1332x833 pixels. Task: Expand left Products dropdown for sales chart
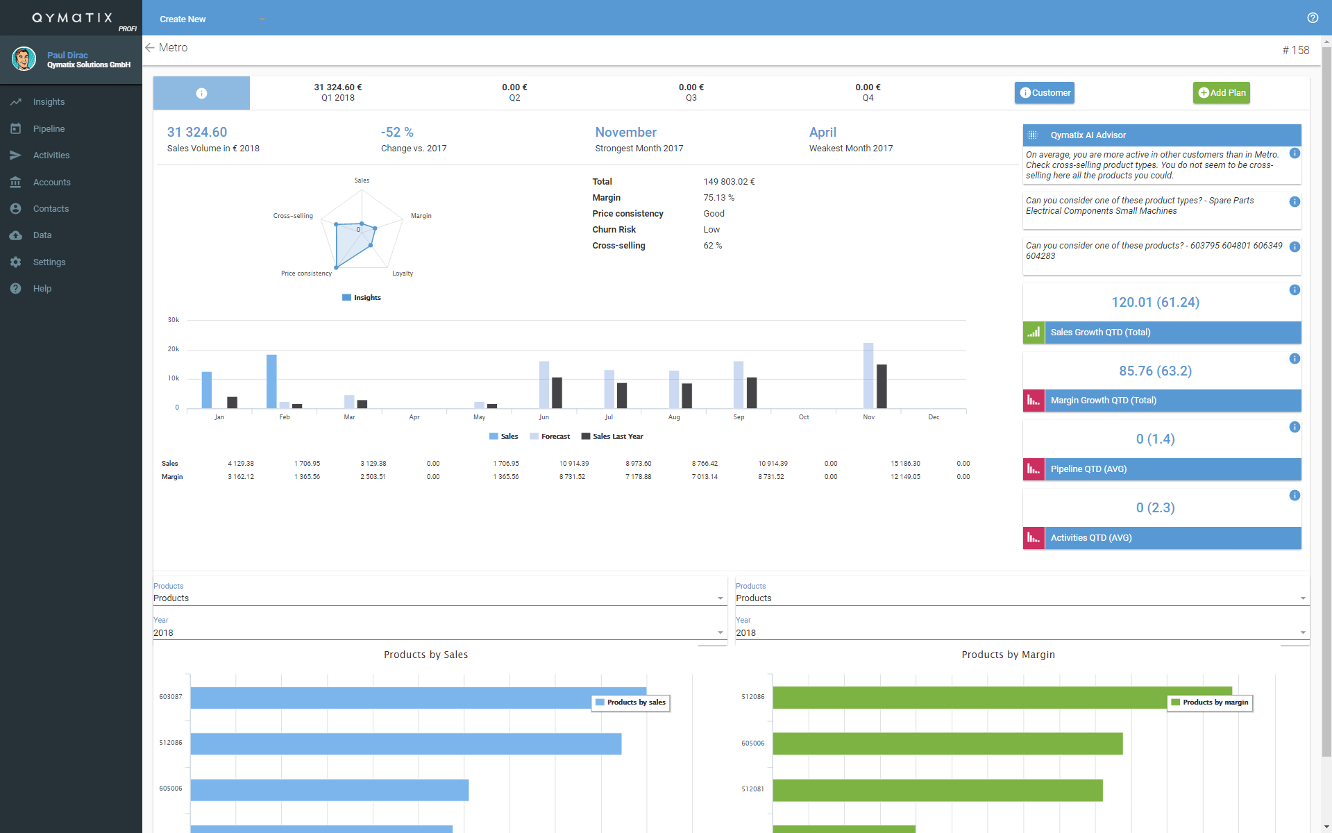(439, 598)
